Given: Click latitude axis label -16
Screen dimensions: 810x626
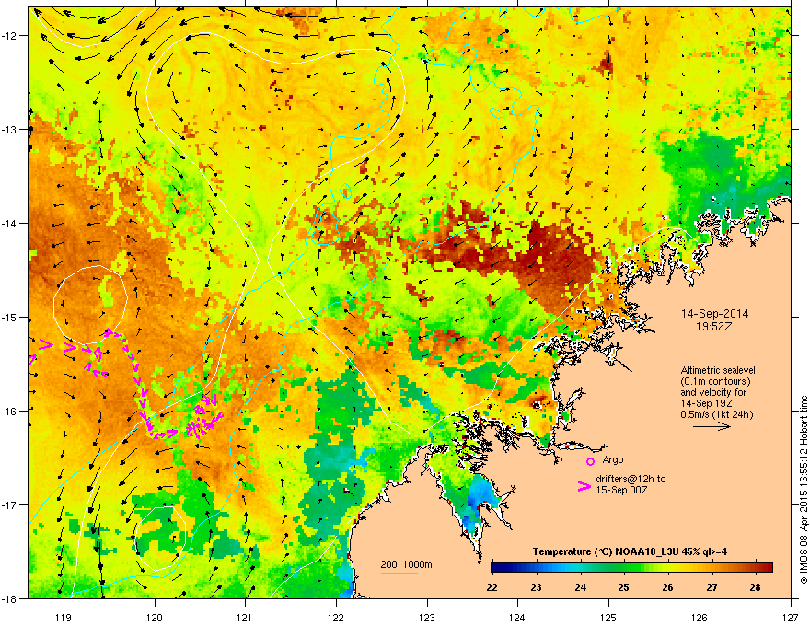Looking at the screenshot, I should point(10,412).
